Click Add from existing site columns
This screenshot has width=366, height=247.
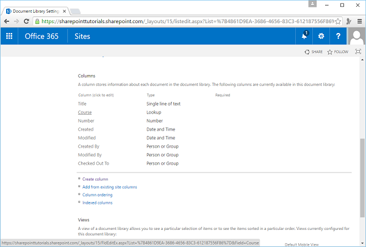[x=109, y=187]
